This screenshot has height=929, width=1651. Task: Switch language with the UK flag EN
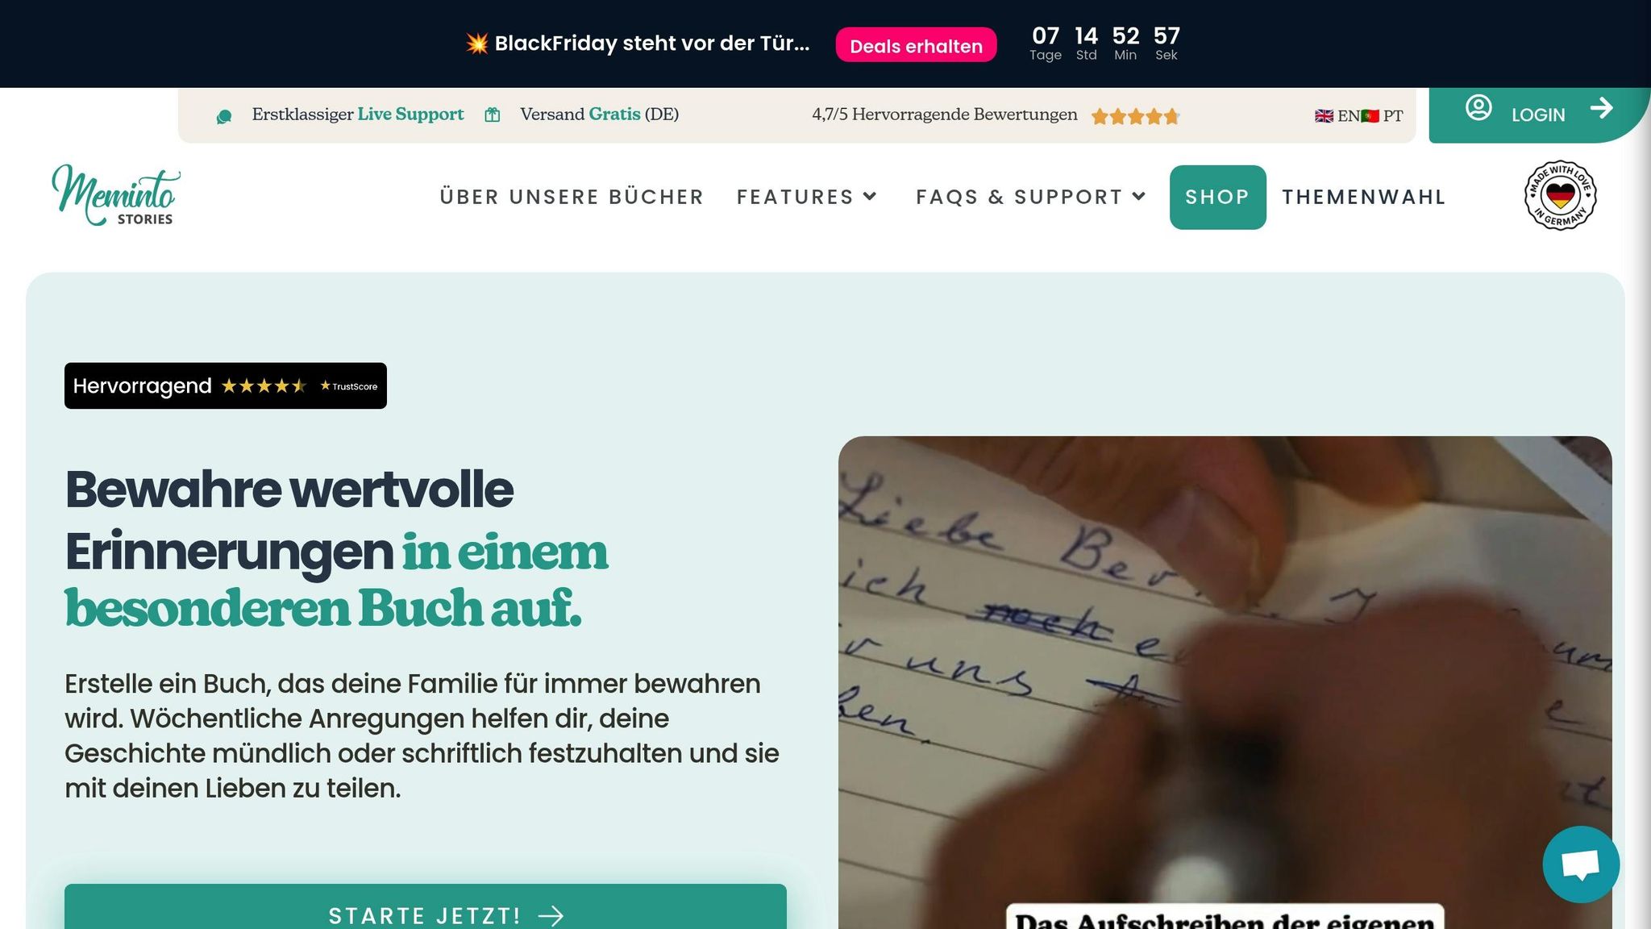click(1337, 116)
